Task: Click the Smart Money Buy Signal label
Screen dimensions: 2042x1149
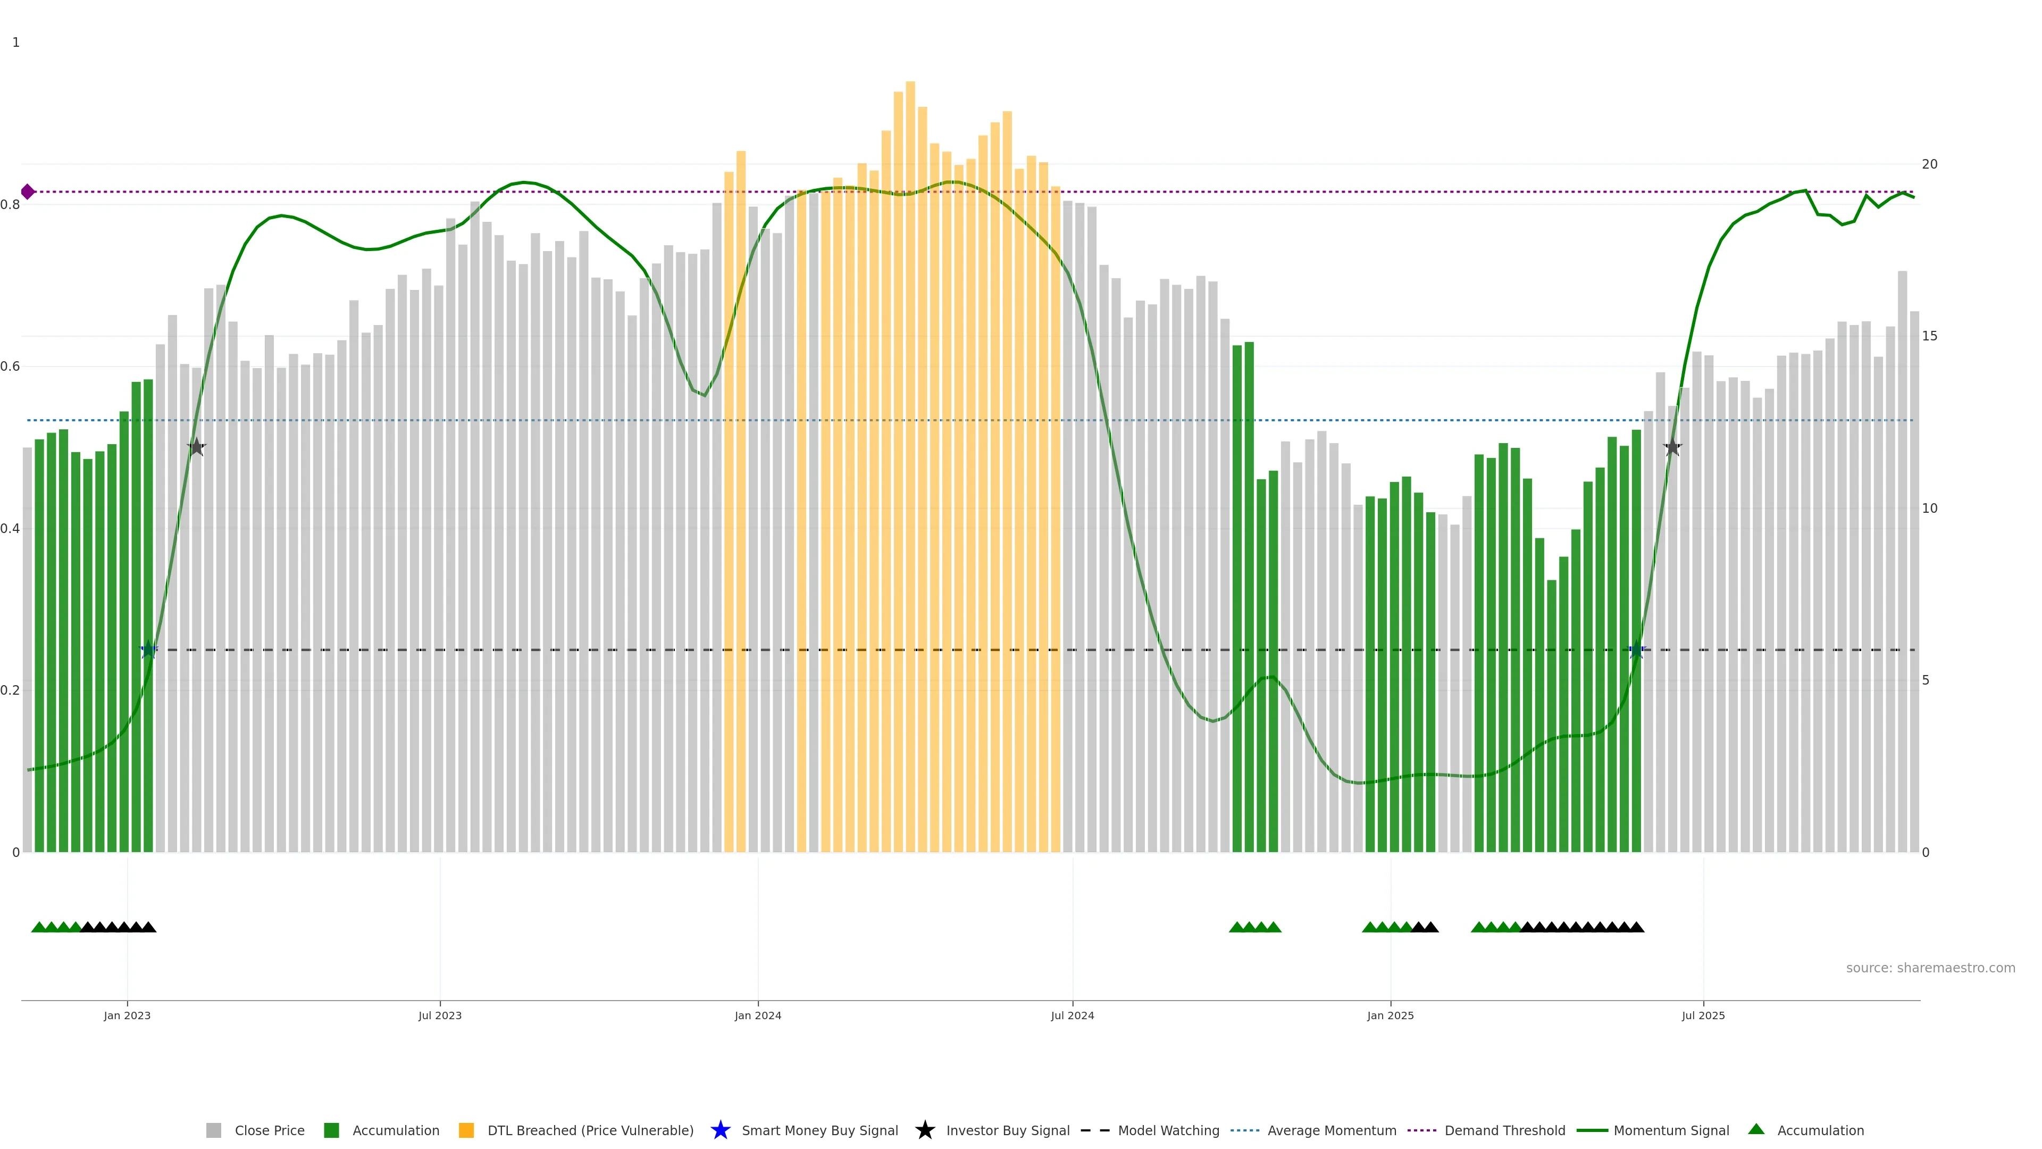Action: tap(819, 1130)
